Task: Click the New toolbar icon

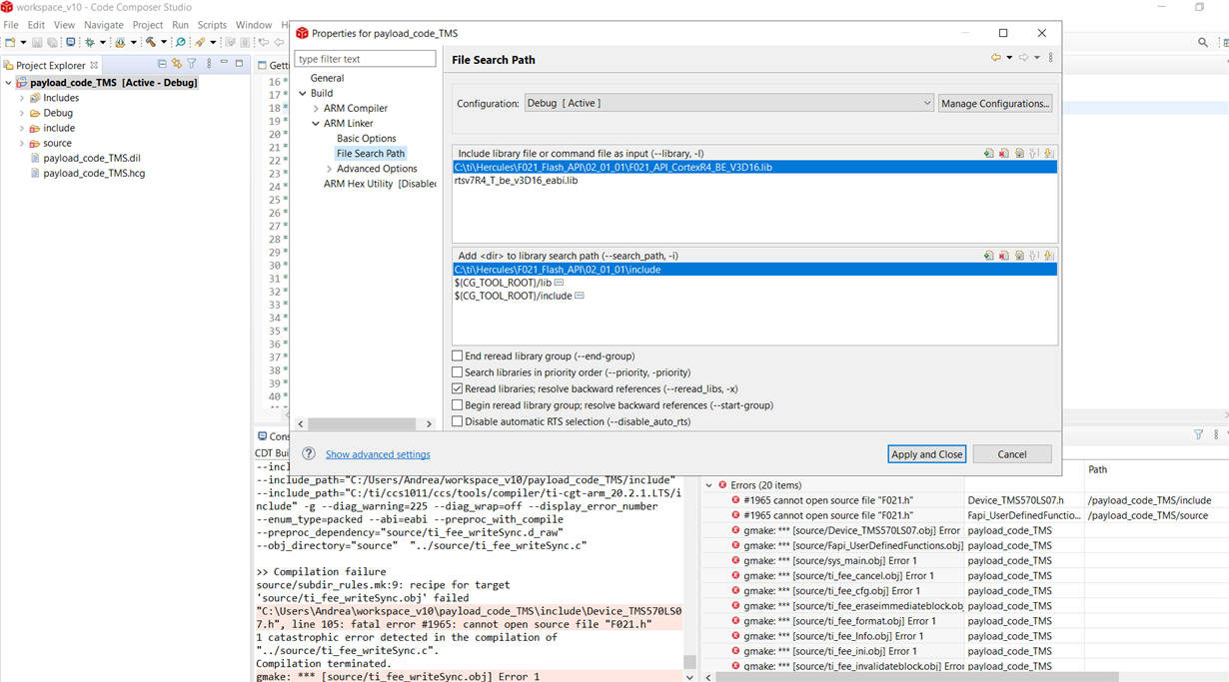Action: click(9, 42)
